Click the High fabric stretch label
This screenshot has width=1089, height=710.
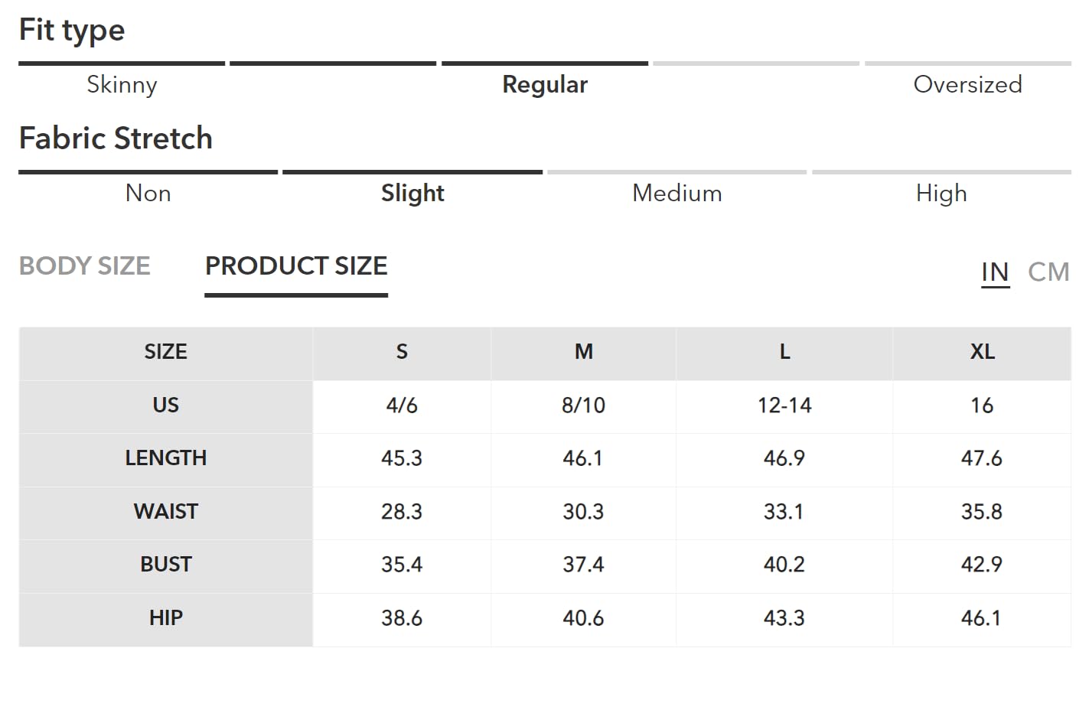[941, 193]
